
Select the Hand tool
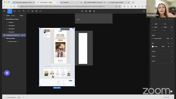click(x=36, y=11)
